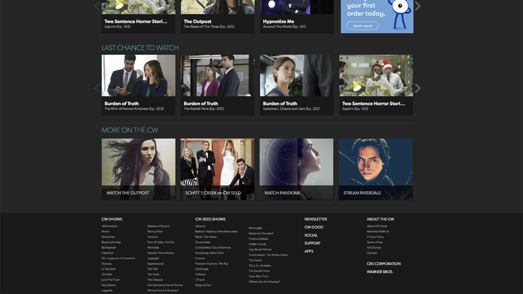Visit Warner Bros. link
The width and height of the screenshot is (523, 294).
[x=380, y=272]
